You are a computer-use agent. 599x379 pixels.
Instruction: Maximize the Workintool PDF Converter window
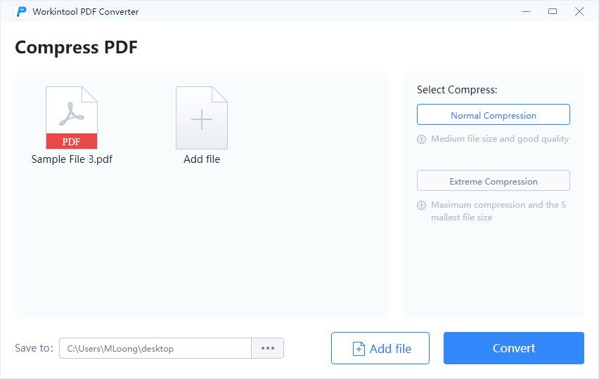coord(553,11)
